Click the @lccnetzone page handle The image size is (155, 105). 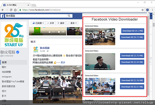coord(7,56)
